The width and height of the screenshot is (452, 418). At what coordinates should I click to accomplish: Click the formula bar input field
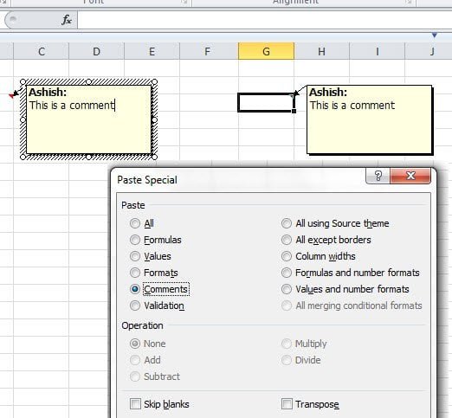pyautogui.click(x=264, y=20)
